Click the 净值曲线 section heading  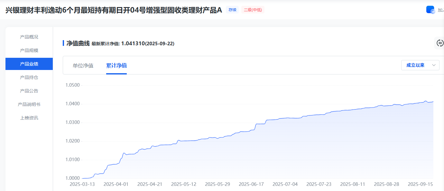point(78,43)
